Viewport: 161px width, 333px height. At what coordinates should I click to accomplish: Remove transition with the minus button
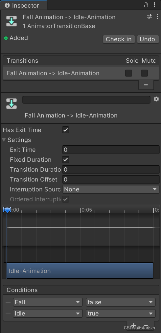coord(146,85)
